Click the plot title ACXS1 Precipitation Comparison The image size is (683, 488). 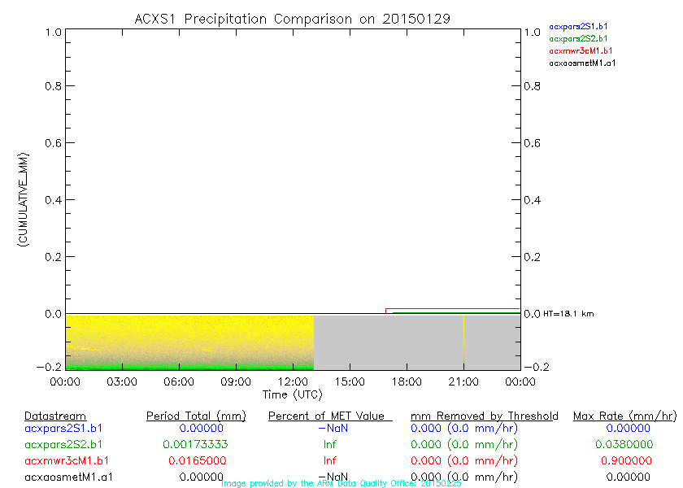tap(292, 18)
